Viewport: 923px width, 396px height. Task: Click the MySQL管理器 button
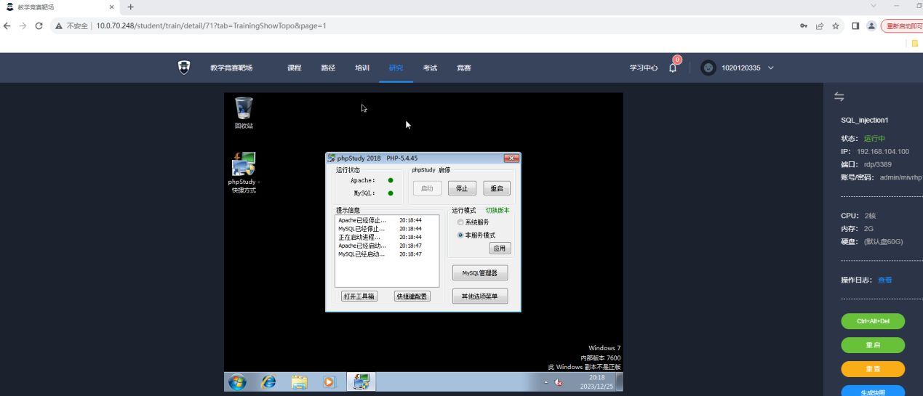click(x=480, y=273)
